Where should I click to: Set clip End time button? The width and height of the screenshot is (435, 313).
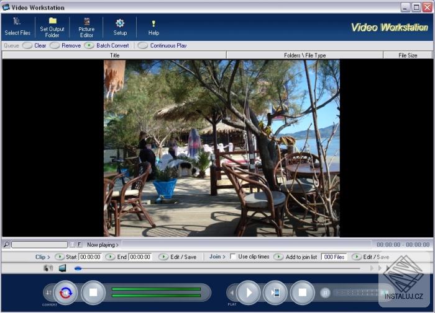click(110, 257)
